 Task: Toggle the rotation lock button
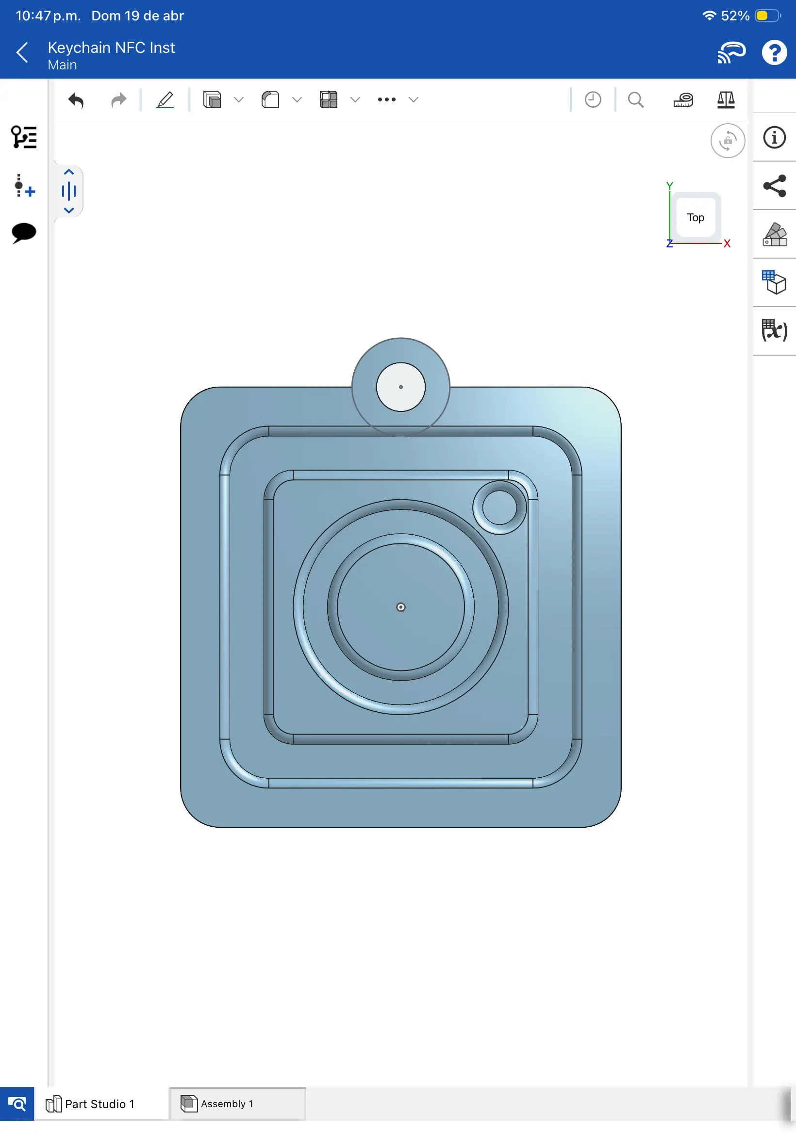pyautogui.click(x=728, y=141)
